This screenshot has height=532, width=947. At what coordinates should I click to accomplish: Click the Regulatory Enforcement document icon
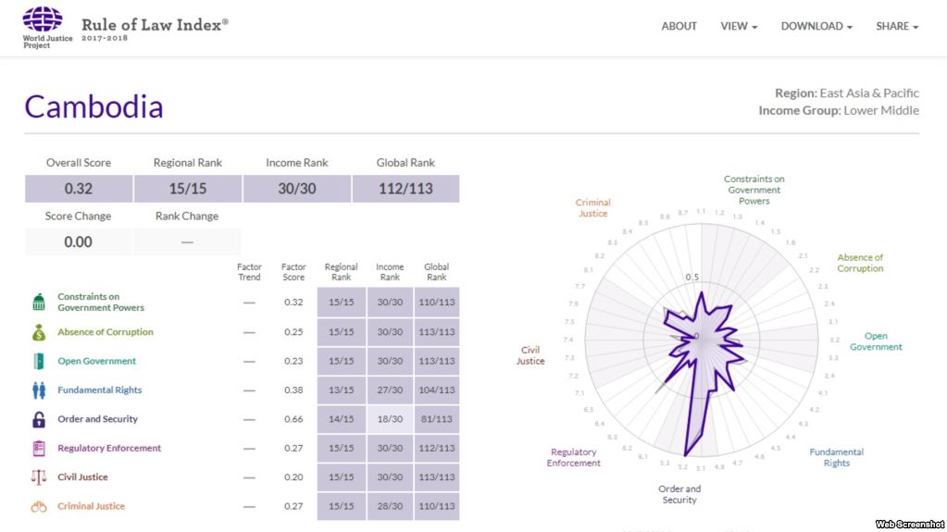pyautogui.click(x=39, y=448)
